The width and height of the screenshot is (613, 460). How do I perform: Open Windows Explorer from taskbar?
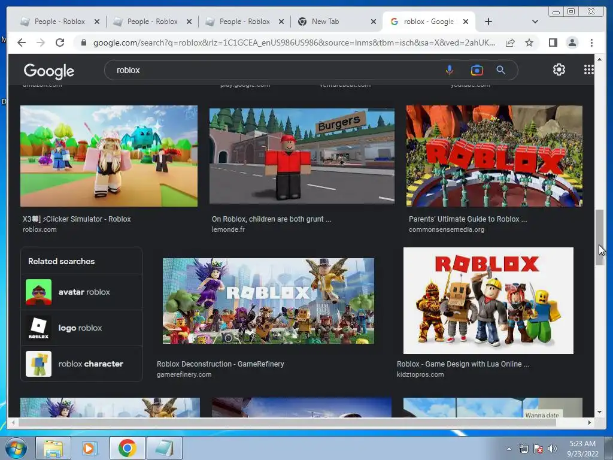53,448
